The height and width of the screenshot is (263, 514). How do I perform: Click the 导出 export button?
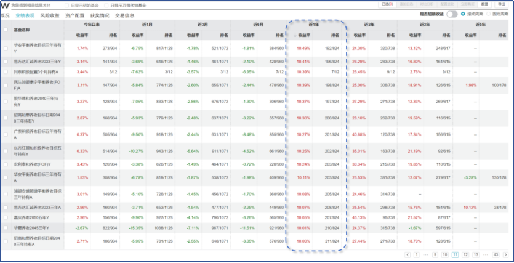(x=502, y=4)
